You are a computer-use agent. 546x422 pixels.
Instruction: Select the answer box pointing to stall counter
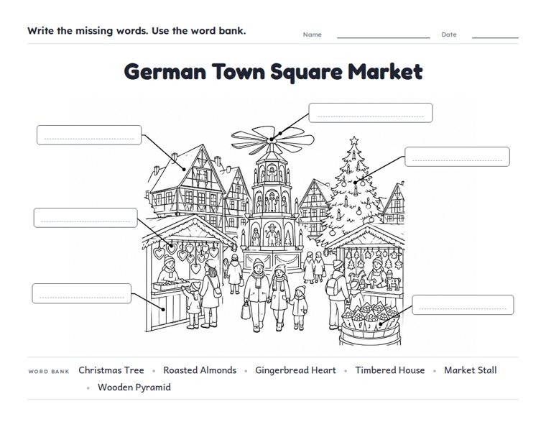(82, 293)
